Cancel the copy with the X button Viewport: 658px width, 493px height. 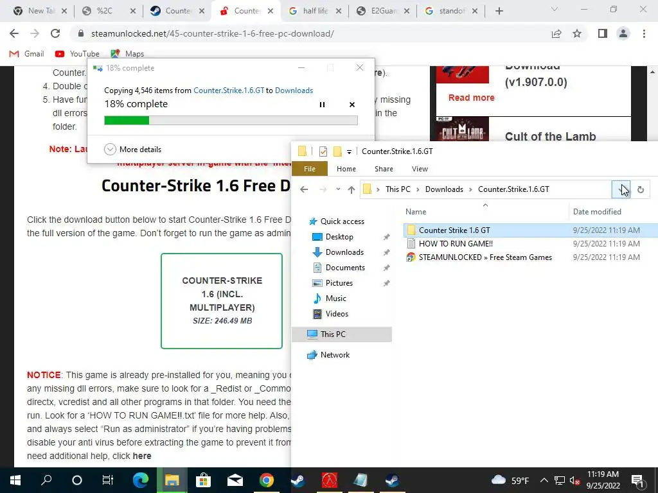pos(352,105)
